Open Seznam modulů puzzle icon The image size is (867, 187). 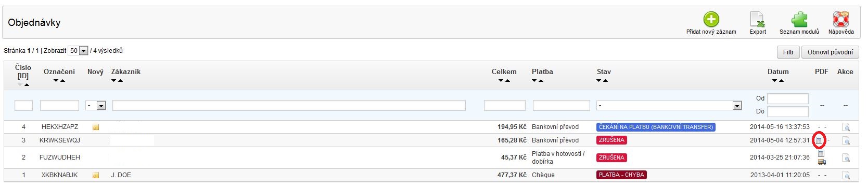point(799,20)
